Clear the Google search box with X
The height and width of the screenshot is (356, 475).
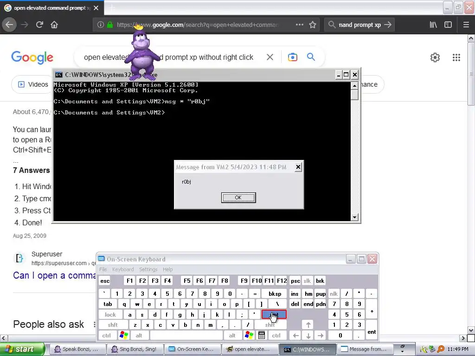(x=270, y=57)
